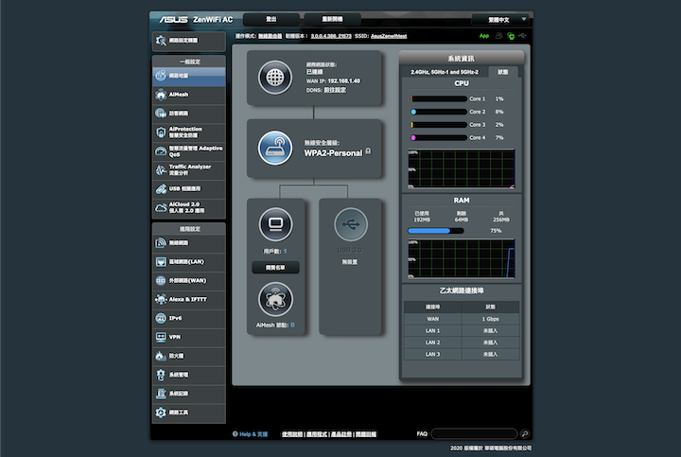This screenshot has width=681, height=457.
Task: Open Network Tools in sidebar
Action: coord(189,413)
